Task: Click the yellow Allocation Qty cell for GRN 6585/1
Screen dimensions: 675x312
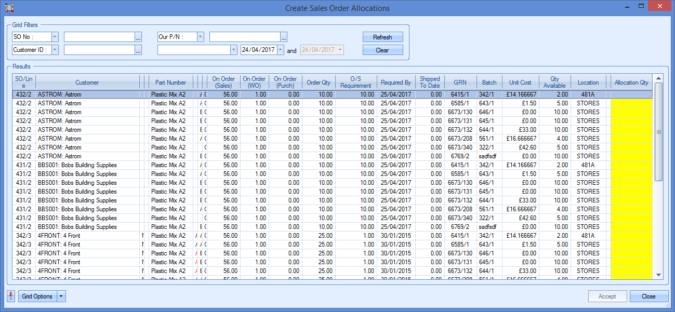Action: (x=631, y=103)
